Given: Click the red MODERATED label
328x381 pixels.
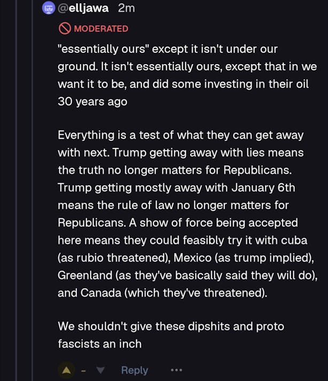Looking at the screenshot, I should click(x=101, y=28).
